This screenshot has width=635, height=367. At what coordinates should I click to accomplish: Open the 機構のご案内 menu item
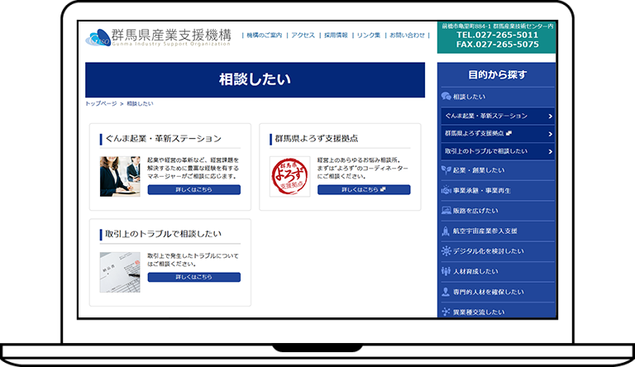click(x=264, y=36)
